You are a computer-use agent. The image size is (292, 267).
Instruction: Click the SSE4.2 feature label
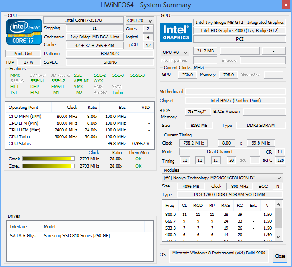tap(58, 81)
